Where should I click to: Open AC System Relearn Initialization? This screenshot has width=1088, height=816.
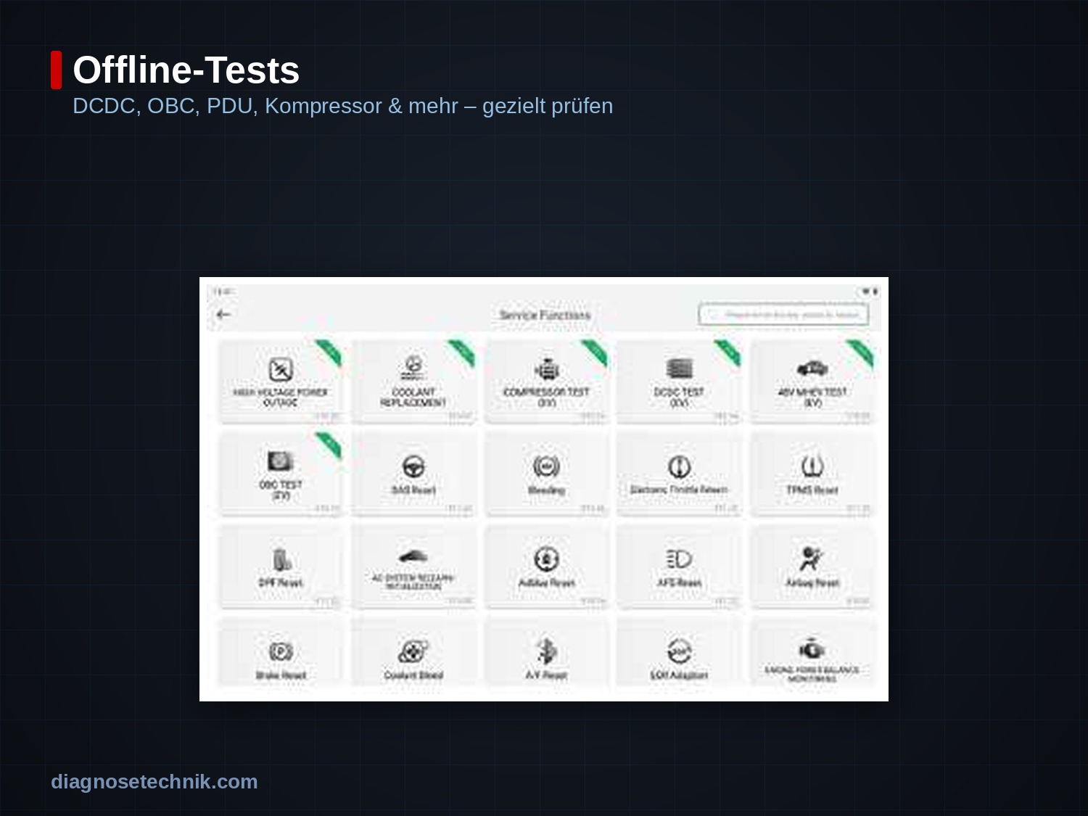413,567
